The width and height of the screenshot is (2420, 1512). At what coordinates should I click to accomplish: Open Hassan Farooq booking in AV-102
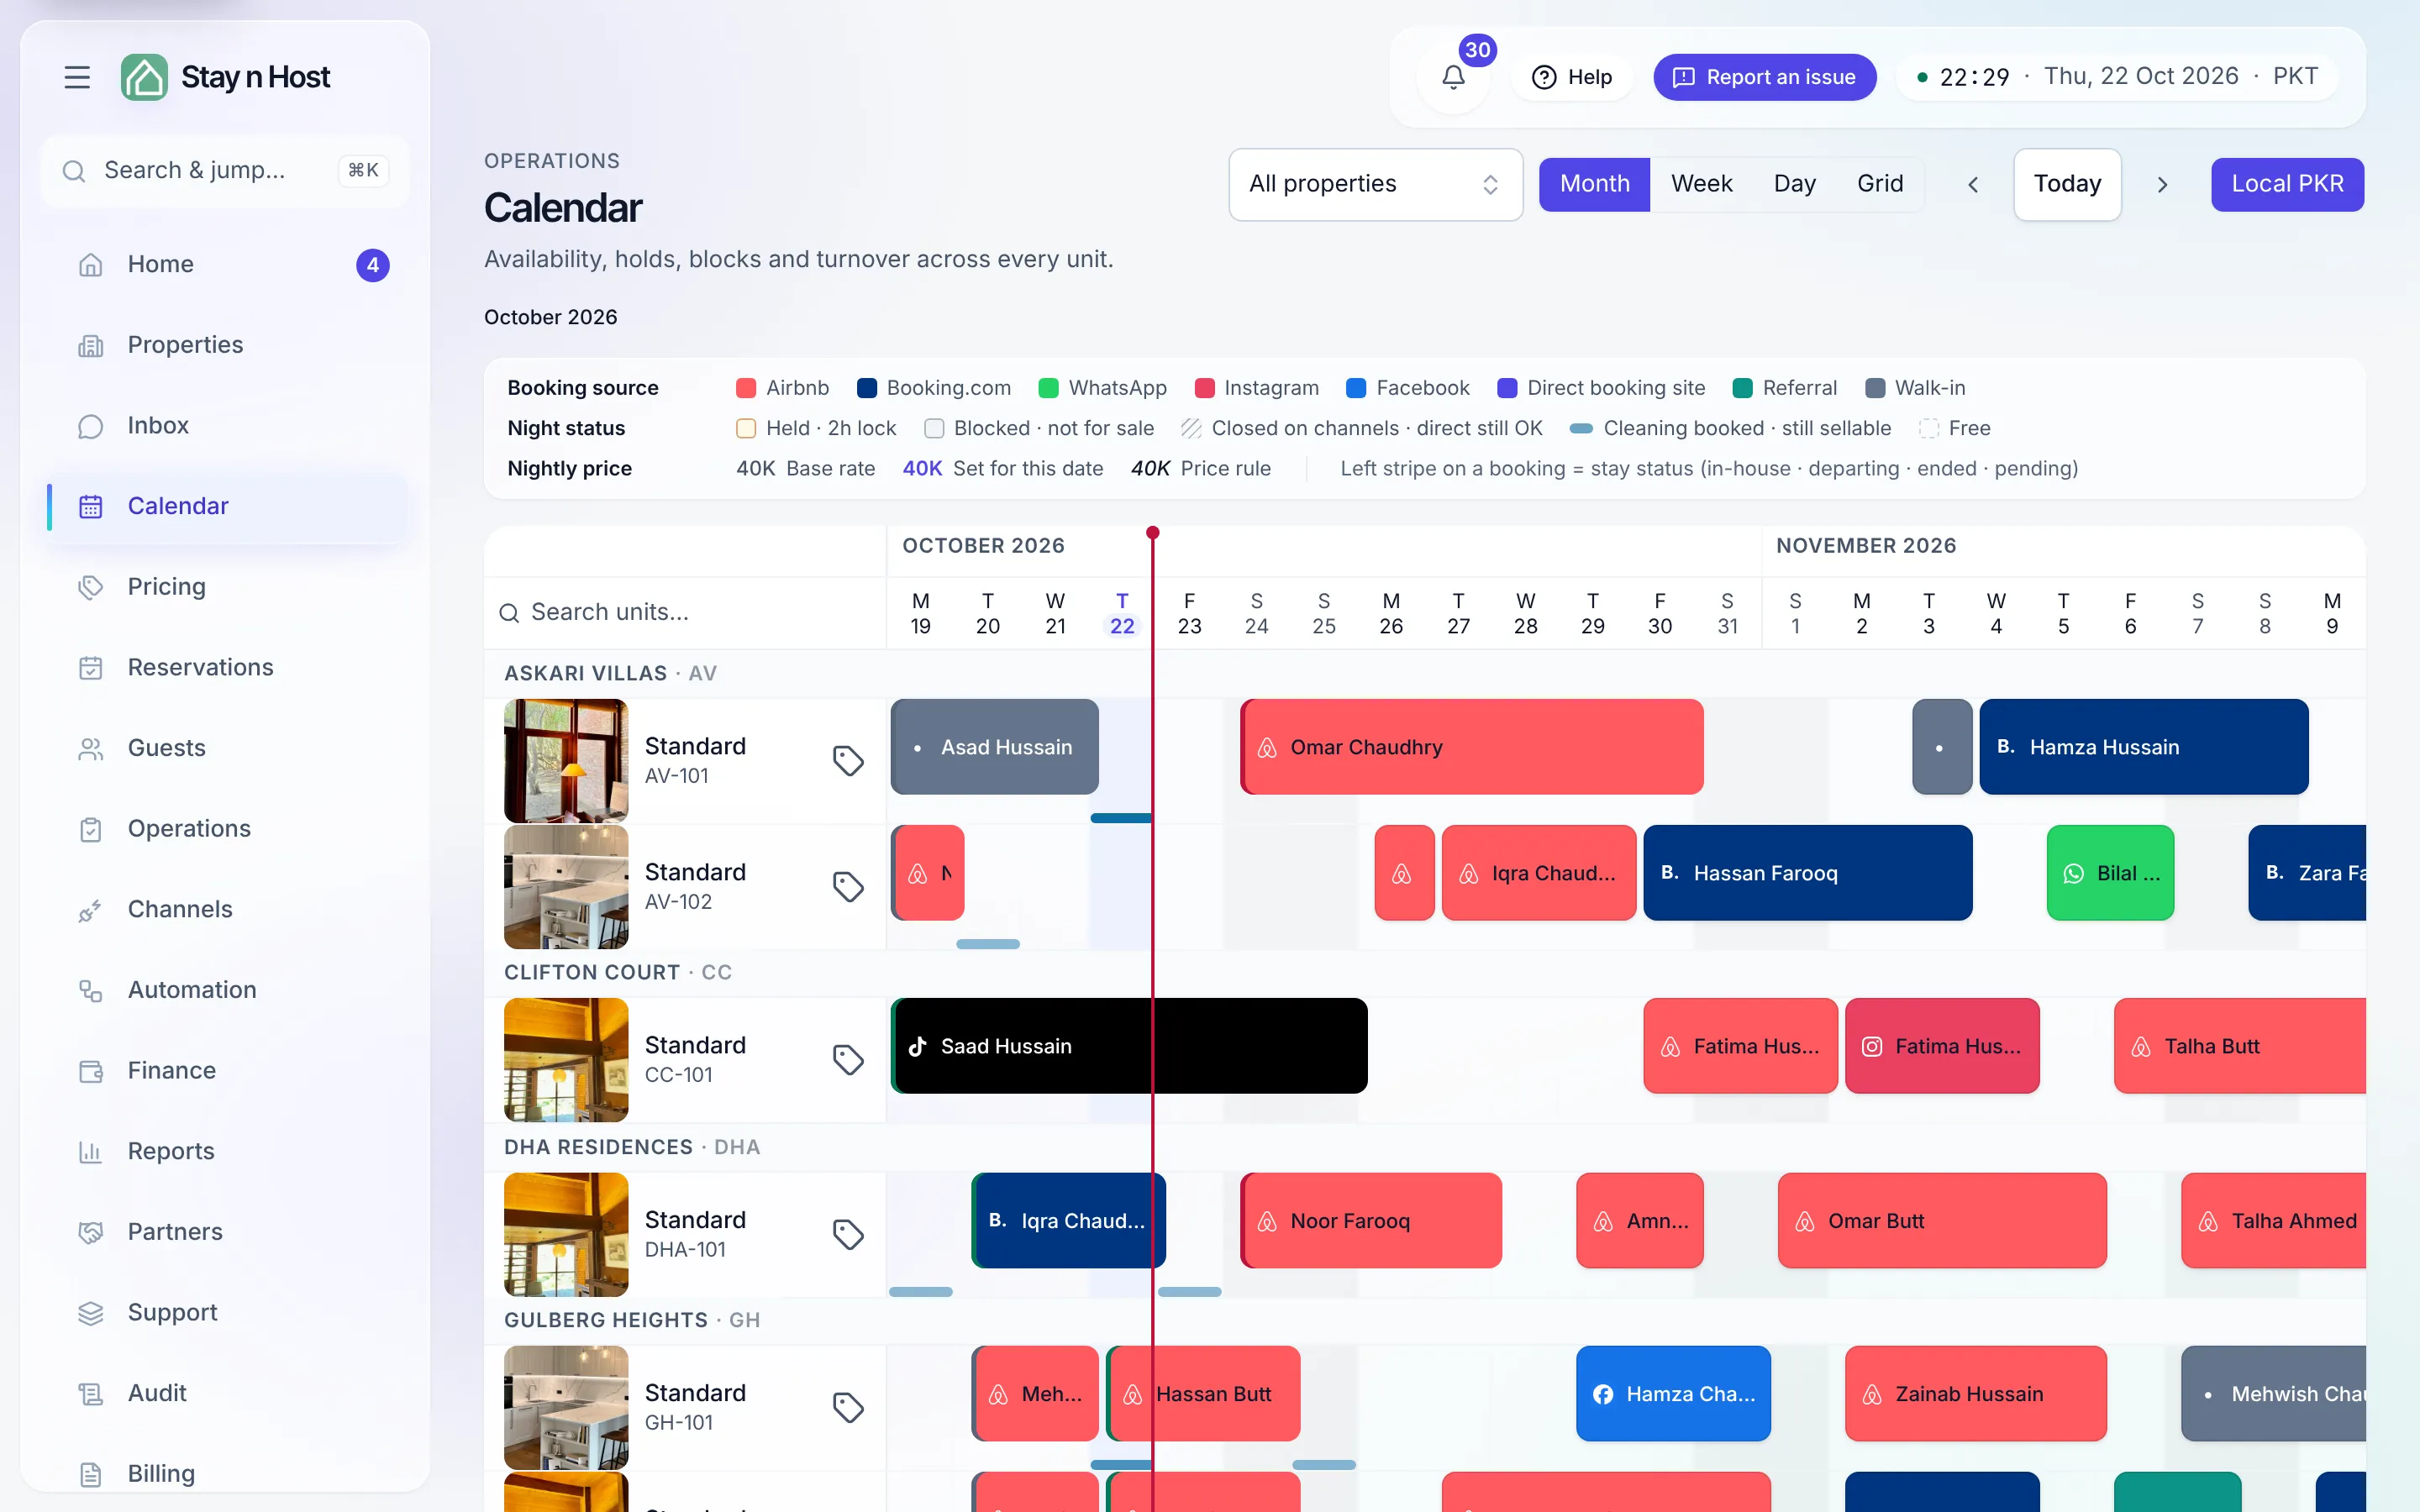(x=1807, y=873)
